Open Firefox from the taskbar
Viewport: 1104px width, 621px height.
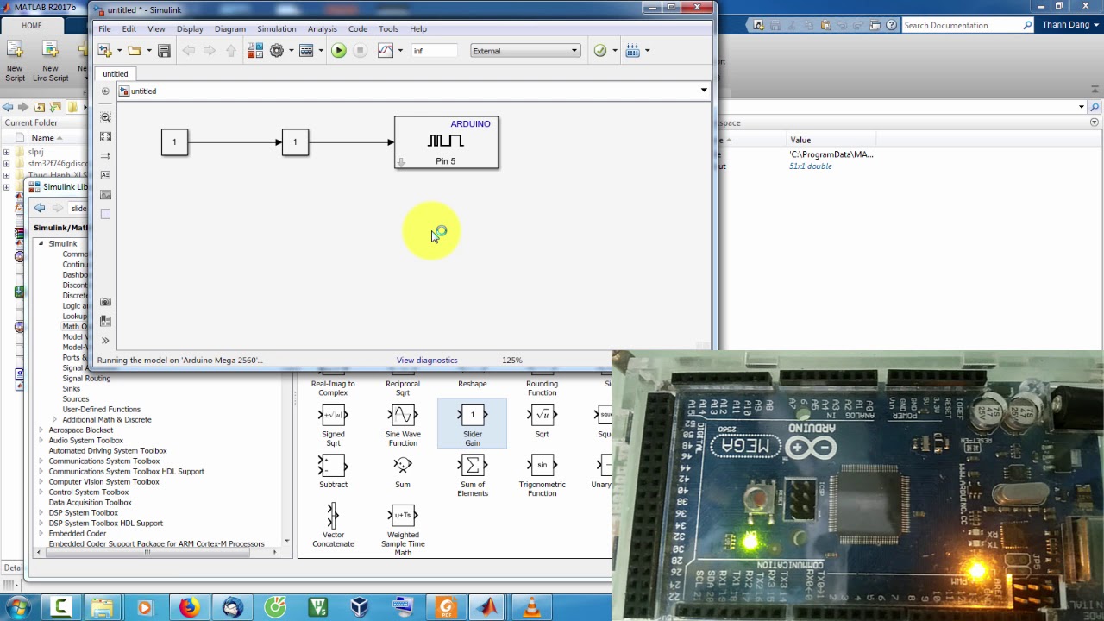pos(189,607)
